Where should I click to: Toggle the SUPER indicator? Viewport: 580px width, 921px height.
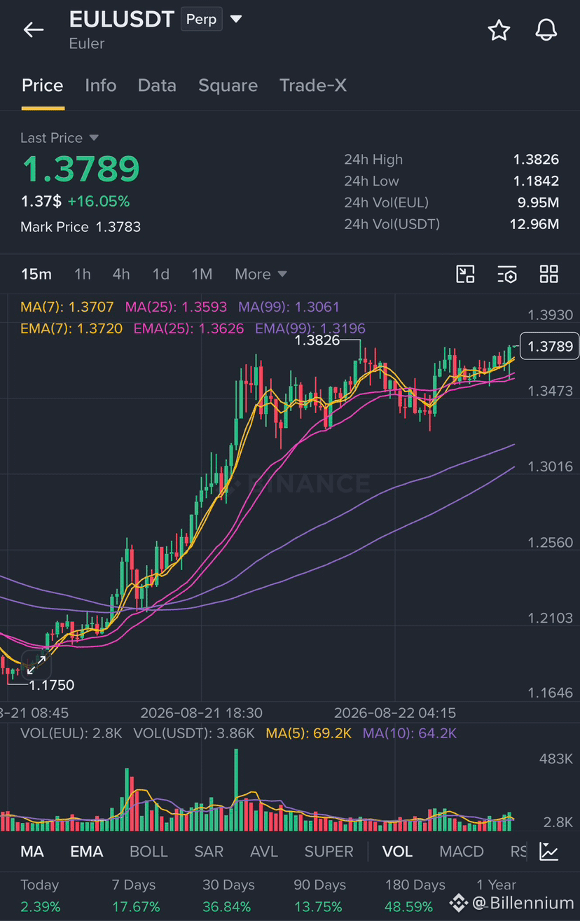point(329,852)
